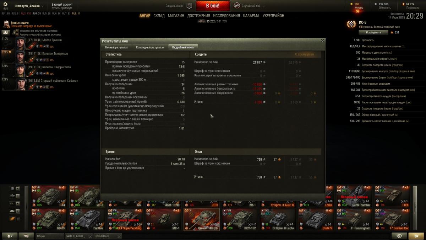Click Купить премиум link
This screenshot has height=240, width=426.
coord(62,8)
